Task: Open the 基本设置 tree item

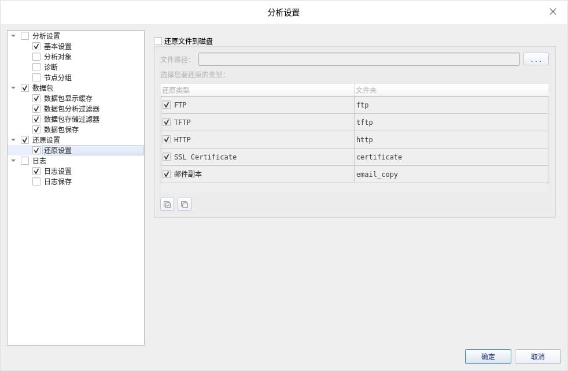Action: [x=58, y=46]
